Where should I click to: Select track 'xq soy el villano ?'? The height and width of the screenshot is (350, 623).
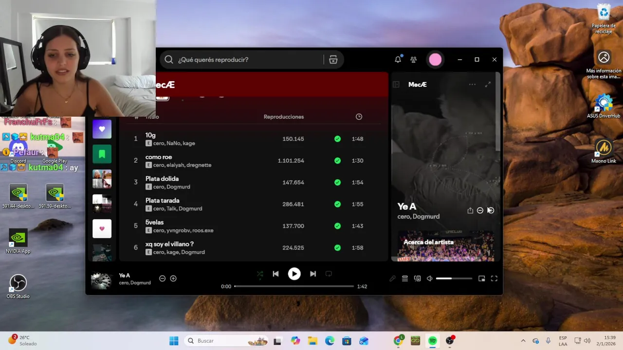(169, 244)
